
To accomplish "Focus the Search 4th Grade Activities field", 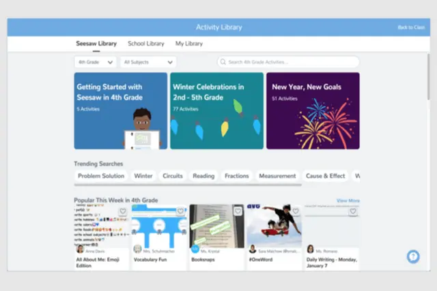I will pyautogui.click(x=288, y=62).
